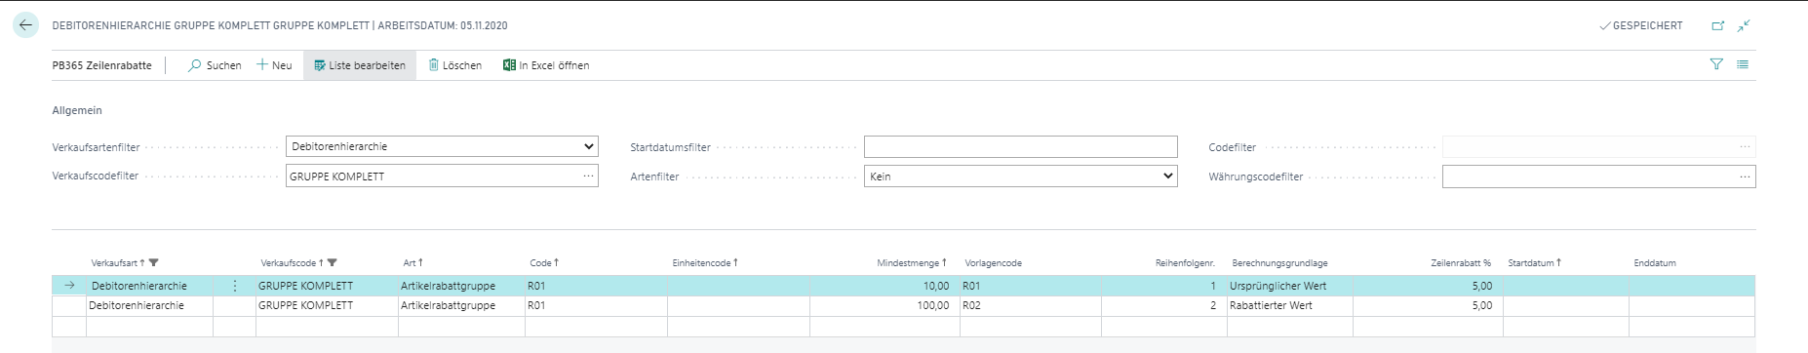Go back using the arrow button
This screenshot has height=353, width=1808.
coord(25,25)
